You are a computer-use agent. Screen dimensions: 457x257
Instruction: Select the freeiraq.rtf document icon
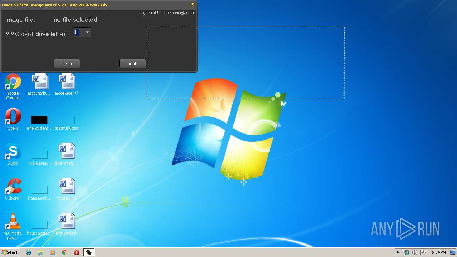pyautogui.click(x=66, y=189)
